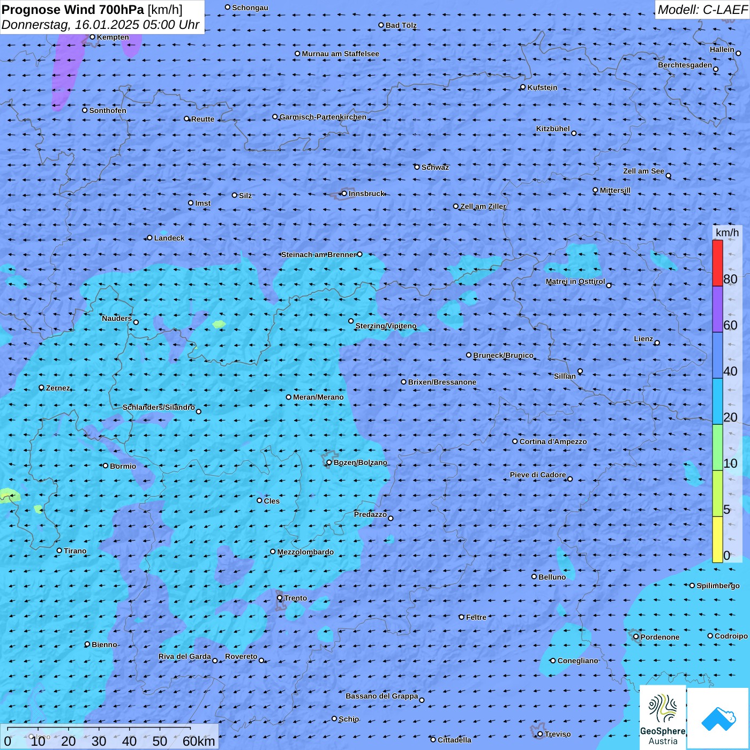Click the "Garmisch-Partenkirchen" label
The height and width of the screenshot is (750, 750).
click(x=323, y=117)
